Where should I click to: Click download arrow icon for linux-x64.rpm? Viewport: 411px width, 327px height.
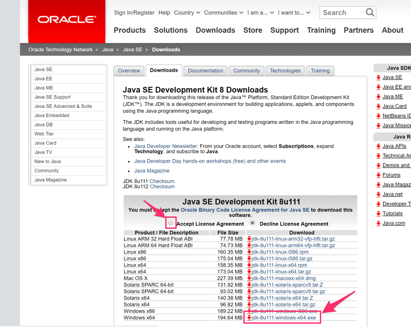[x=249, y=265]
